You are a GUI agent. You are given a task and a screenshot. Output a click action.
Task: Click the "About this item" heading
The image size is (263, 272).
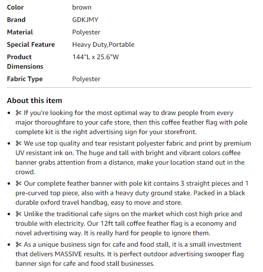click(34, 101)
